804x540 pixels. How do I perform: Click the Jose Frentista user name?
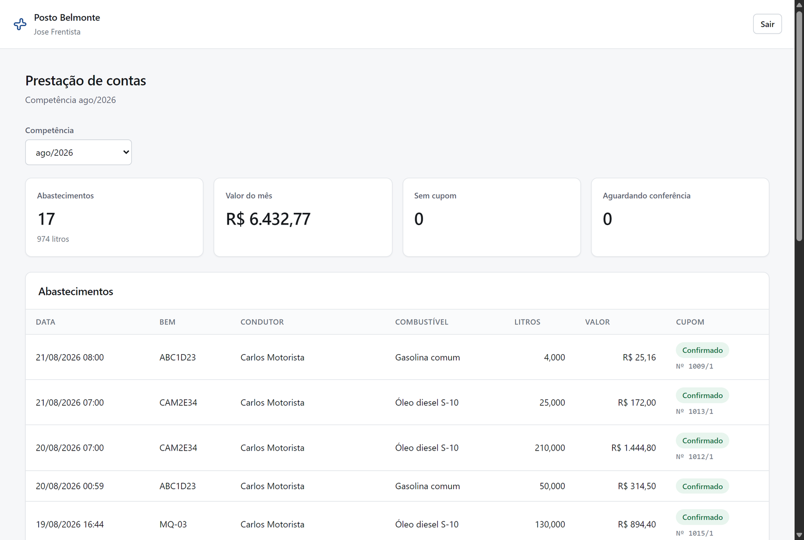[57, 32]
